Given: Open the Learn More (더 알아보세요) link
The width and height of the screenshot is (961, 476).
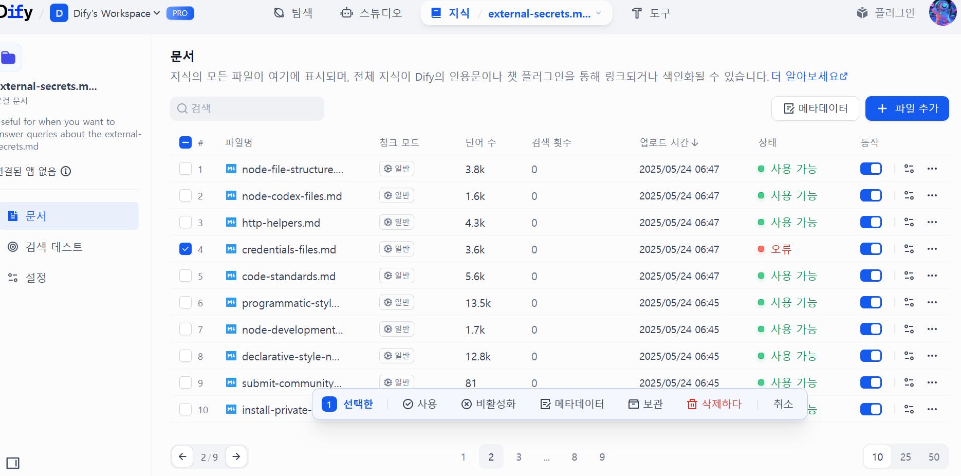Looking at the screenshot, I should pos(809,77).
